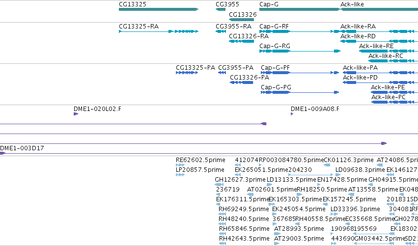Open the EK176311.5prime EST label
Screen dimensions: 418x246
point(242,199)
